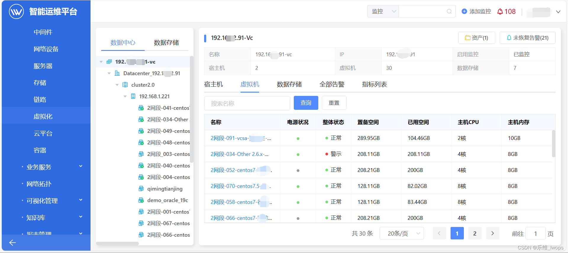Viewport: 568px width, 253px height.
Task: Click the add monitoring plus icon
Action: click(464, 11)
